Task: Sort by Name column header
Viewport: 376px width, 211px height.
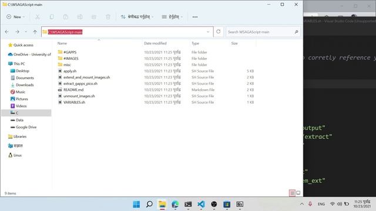Action: (x=62, y=43)
